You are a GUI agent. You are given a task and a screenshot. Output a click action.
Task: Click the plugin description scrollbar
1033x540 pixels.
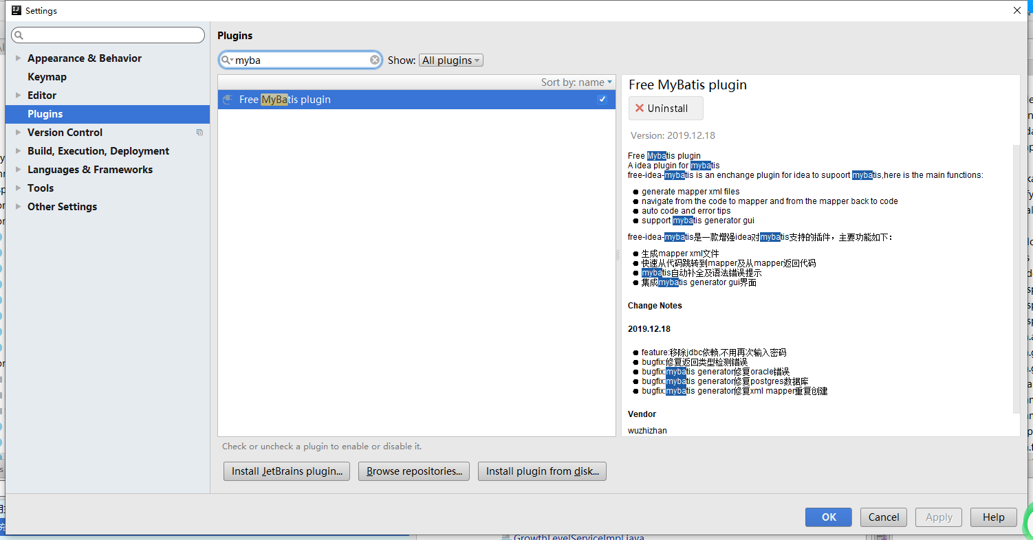coord(1016,278)
